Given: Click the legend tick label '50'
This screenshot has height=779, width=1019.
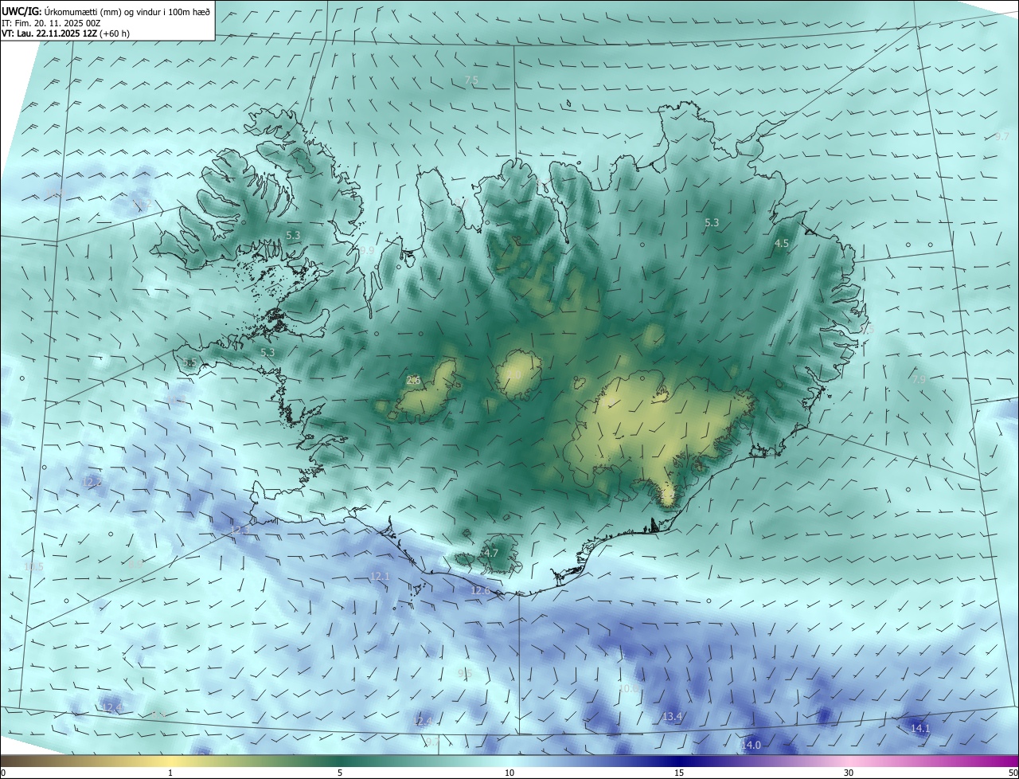Looking at the screenshot, I should click(1013, 773).
